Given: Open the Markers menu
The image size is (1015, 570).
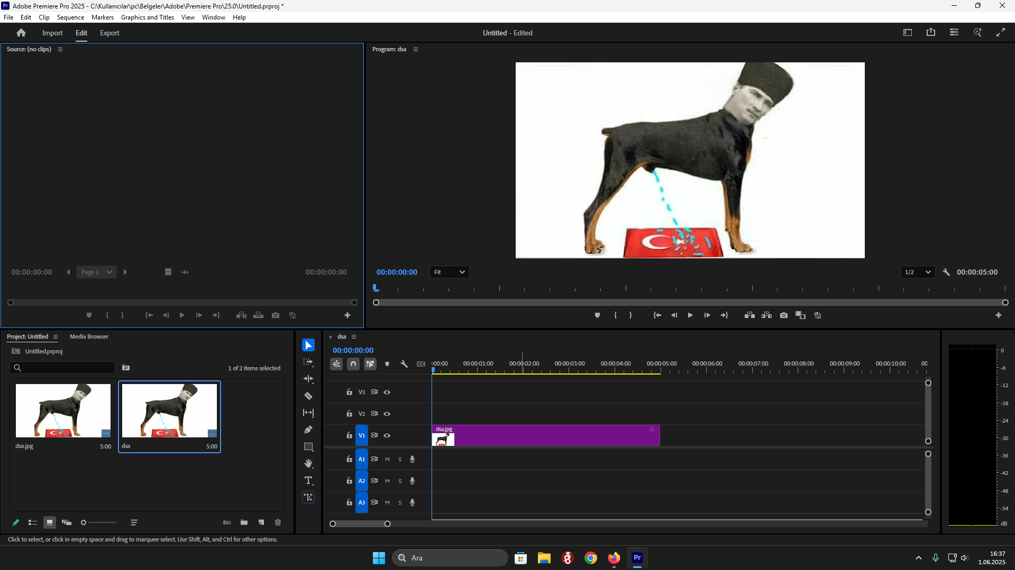Looking at the screenshot, I should 103,17.
